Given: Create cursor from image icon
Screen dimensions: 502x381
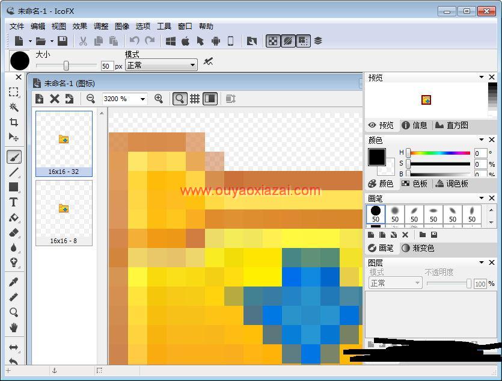Looking at the screenshot, I should tap(200, 41).
